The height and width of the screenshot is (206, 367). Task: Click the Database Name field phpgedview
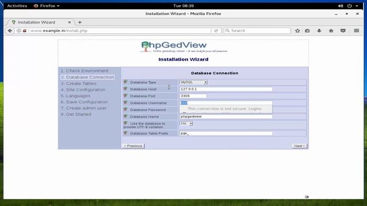tap(226, 116)
